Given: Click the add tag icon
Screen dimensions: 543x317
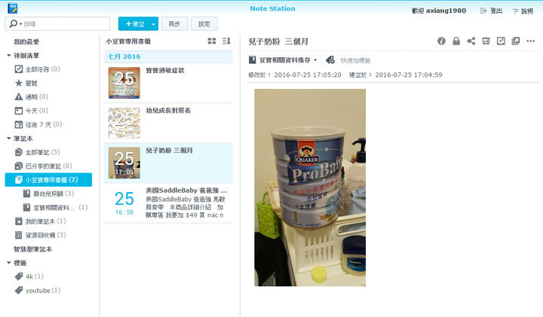Looking at the screenshot, I should (330, 59).
